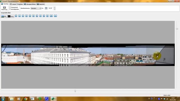Toggle image 7 visibility
The width and height of the screenshot is (180, 101).
coord(40,16)
